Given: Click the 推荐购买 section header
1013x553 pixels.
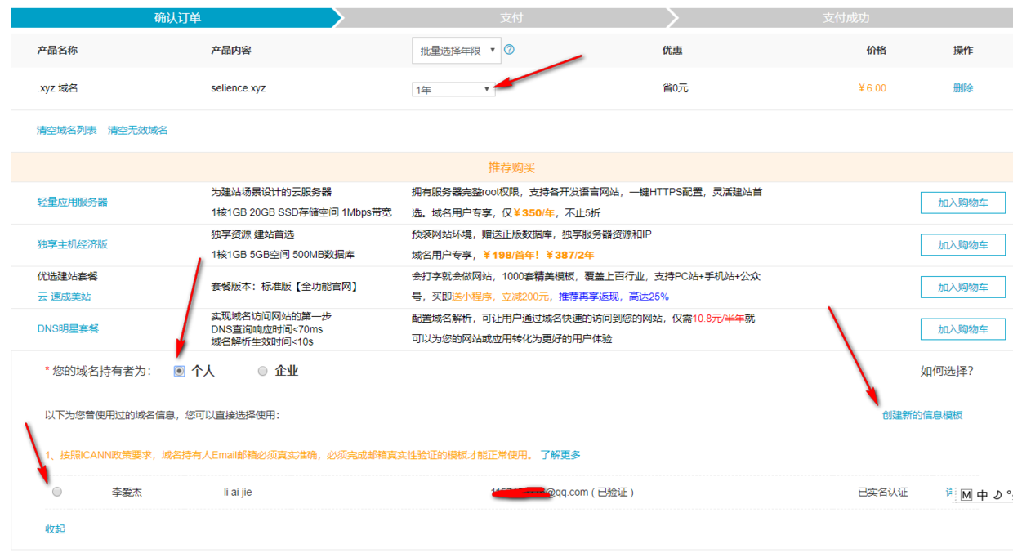Looking at the screenshot, I should click(511, 167).
